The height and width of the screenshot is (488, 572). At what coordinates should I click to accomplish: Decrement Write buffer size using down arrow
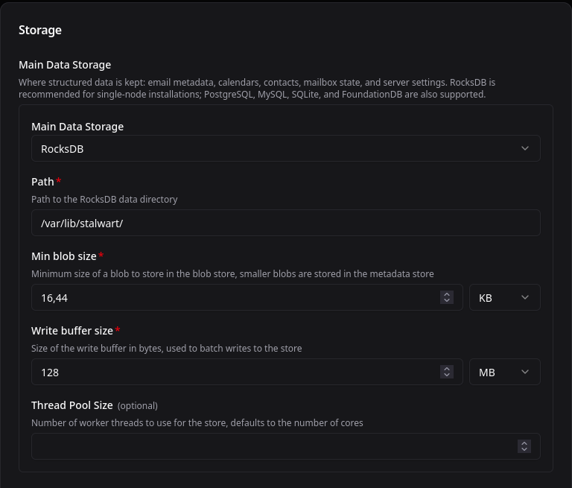click(x=447, y=375)
